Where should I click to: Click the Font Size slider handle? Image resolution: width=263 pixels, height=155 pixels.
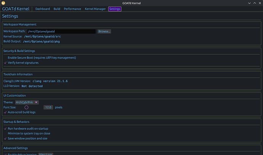tap(26, 107)
